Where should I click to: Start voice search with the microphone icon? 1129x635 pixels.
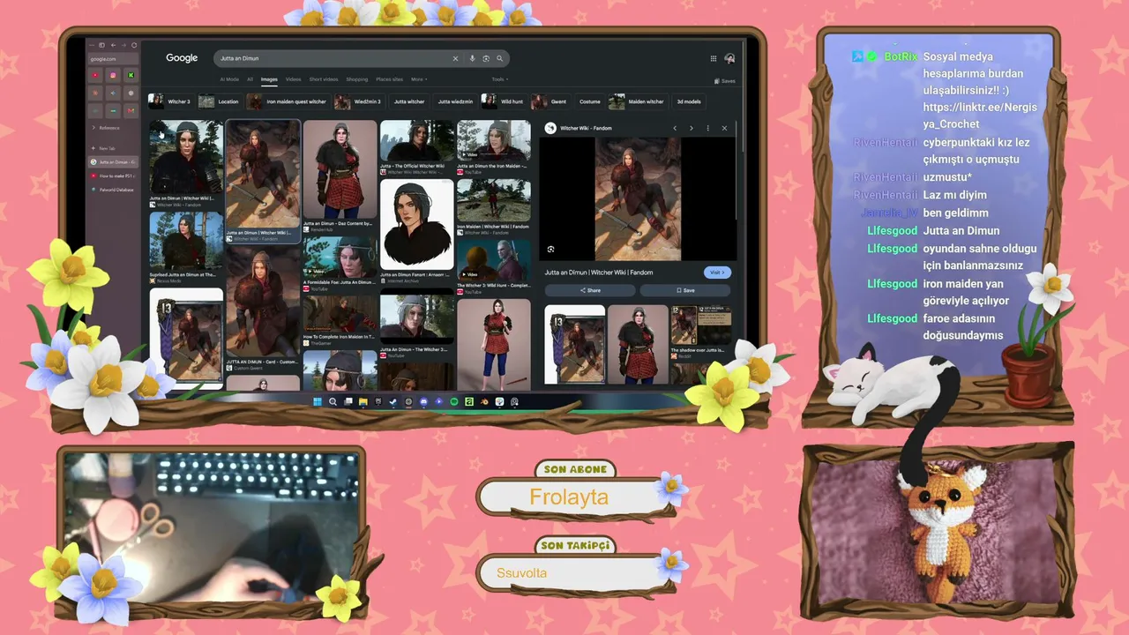472,58
